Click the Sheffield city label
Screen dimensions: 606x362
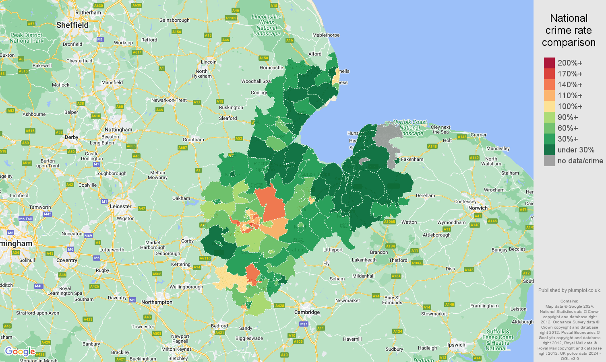click(x=72, y=25)
